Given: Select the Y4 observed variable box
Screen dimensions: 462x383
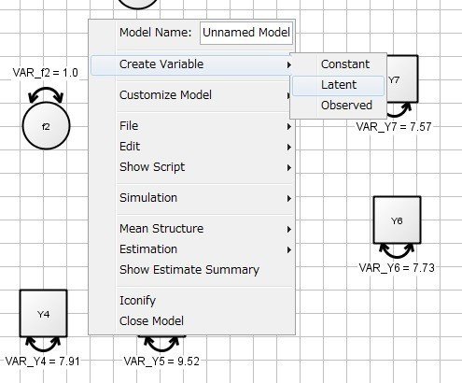Looking at the screenshot, I should [x=43, y=313].
